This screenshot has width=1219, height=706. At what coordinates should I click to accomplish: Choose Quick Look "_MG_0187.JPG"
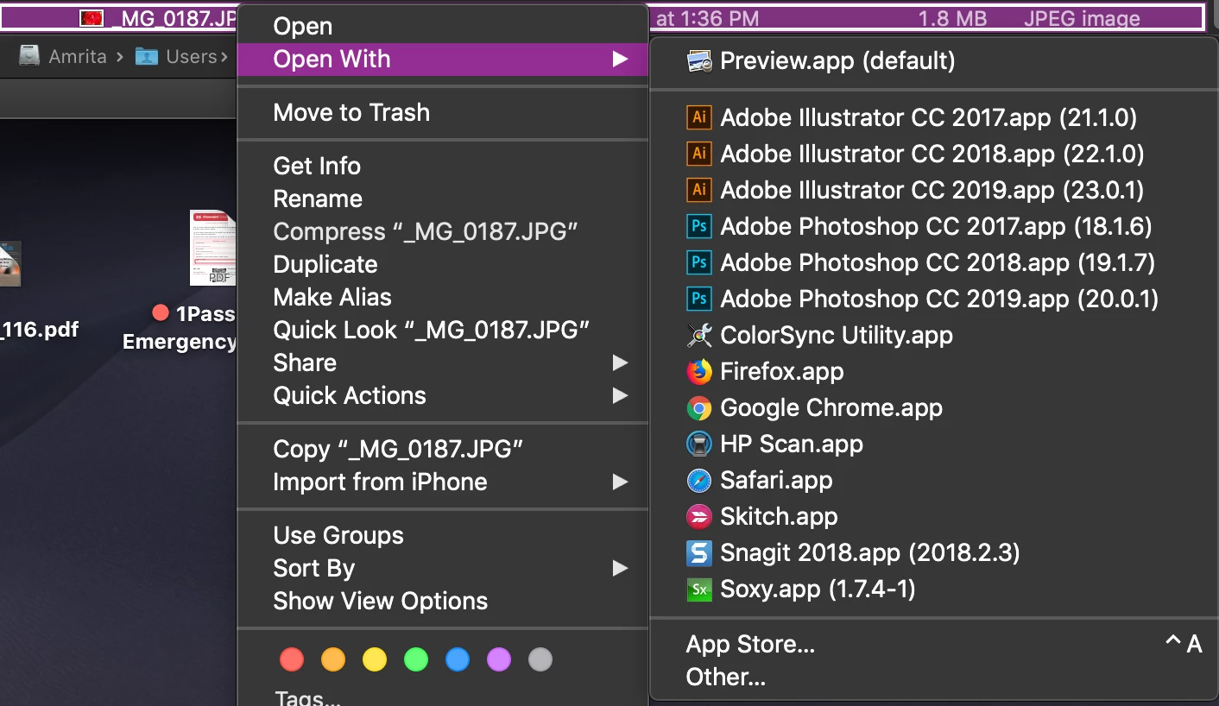pos(443,330)
